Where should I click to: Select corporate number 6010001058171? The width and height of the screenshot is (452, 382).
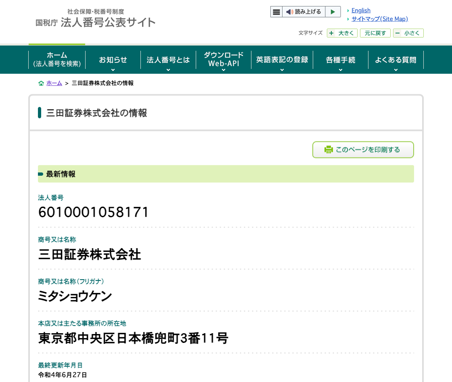(x=93, y=212)
